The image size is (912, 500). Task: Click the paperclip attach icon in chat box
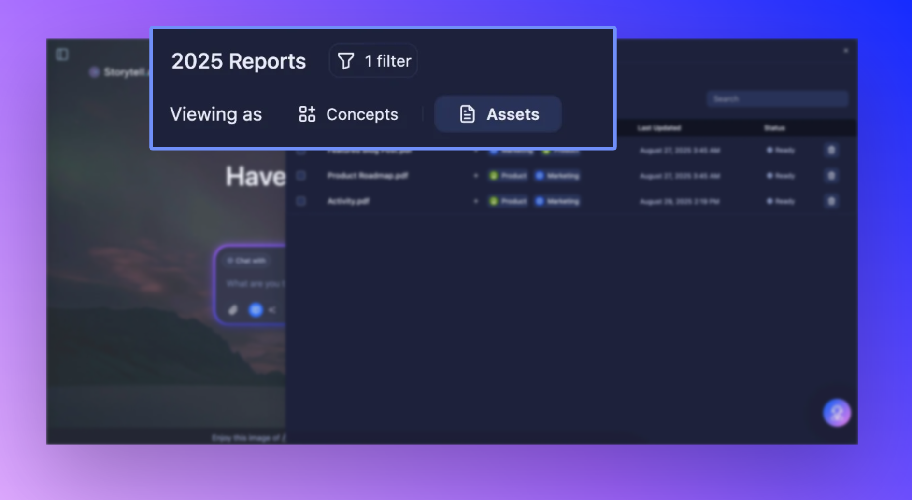(x=233, y=310)
